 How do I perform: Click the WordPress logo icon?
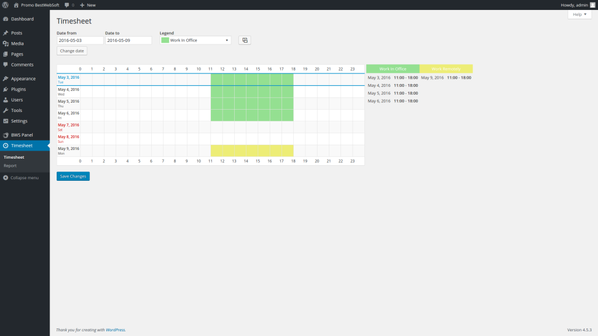click(x=5, y=5)
